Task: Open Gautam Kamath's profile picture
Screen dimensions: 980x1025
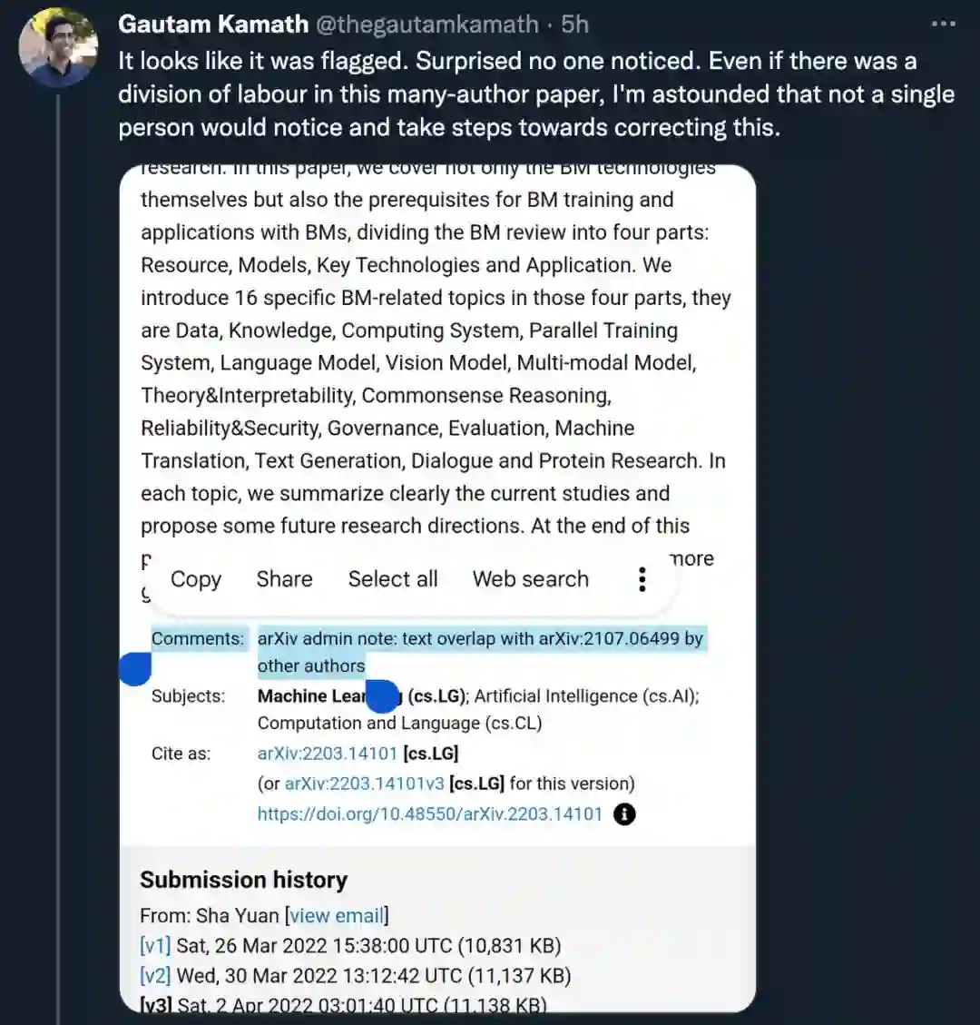Action: point(58,49)
